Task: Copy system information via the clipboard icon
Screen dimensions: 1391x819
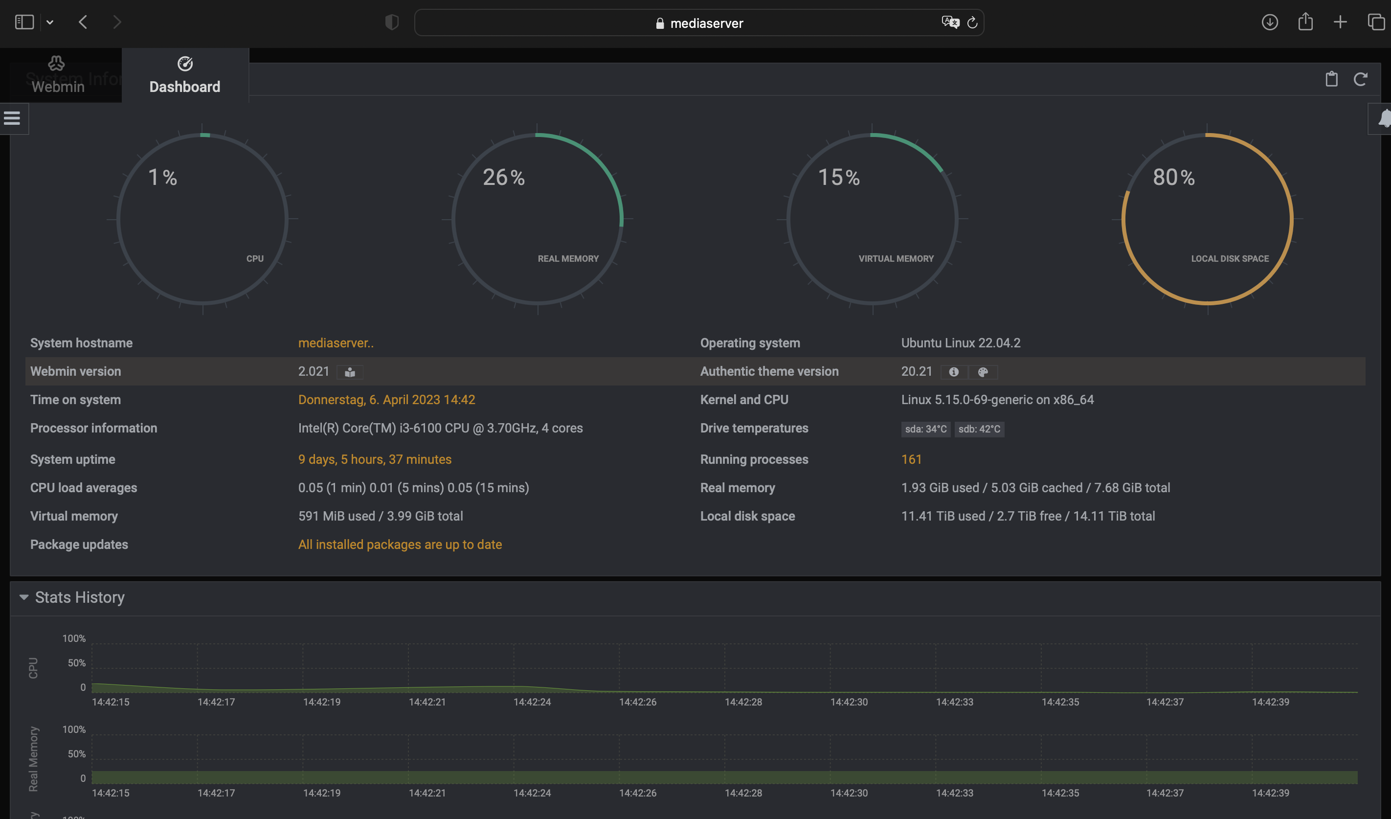Action: 1331,80
